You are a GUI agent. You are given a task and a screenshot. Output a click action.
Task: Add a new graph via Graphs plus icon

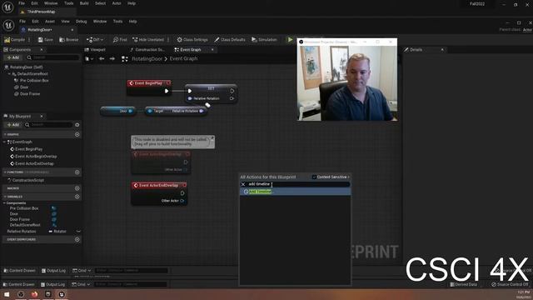77,135
